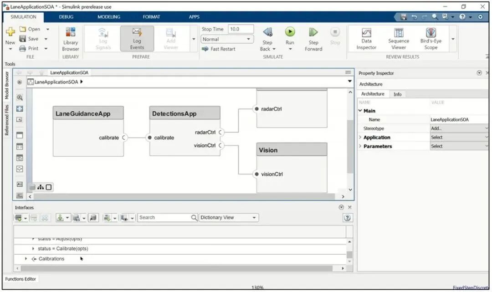Click the Fast Restart button
492x292 pixels.
218,49
